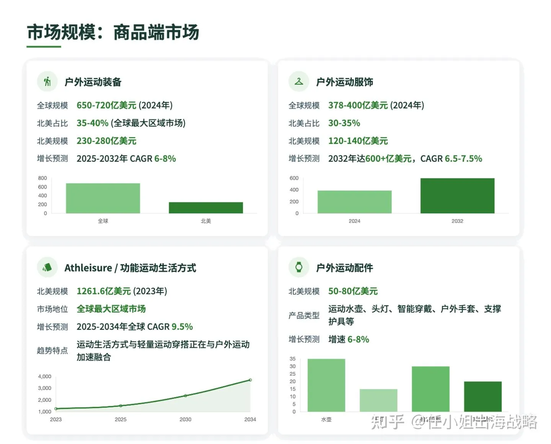Image resolution: width=551 pixels, height=444 pixels.
Task: Click the 650-720亿美元 figure link
Action: 106,105
